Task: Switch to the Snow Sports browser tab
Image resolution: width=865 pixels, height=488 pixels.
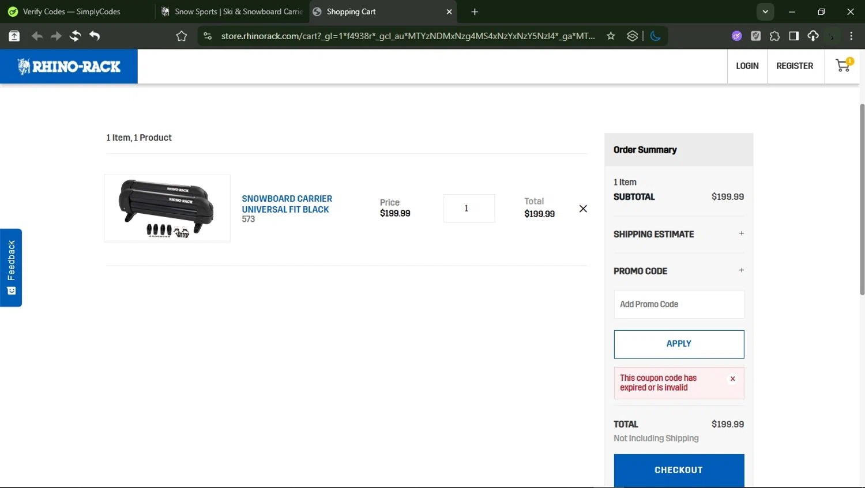Action: pos(232,12)
